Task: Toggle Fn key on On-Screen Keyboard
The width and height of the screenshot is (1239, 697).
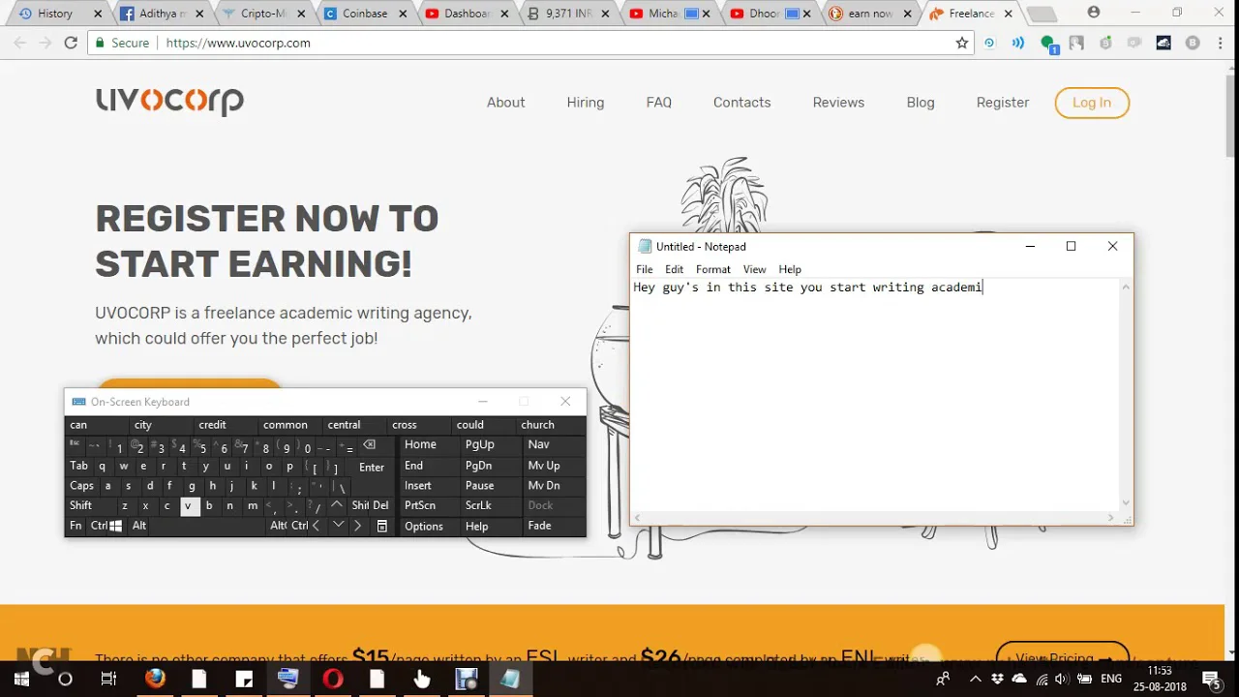Action: pos(76,526)
